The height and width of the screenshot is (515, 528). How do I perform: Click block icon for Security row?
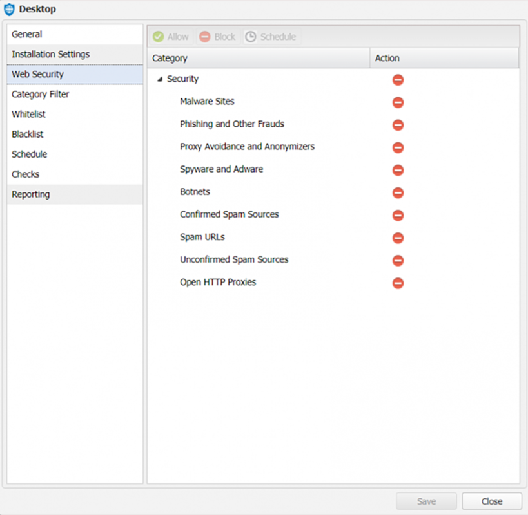tap(398, 80)
